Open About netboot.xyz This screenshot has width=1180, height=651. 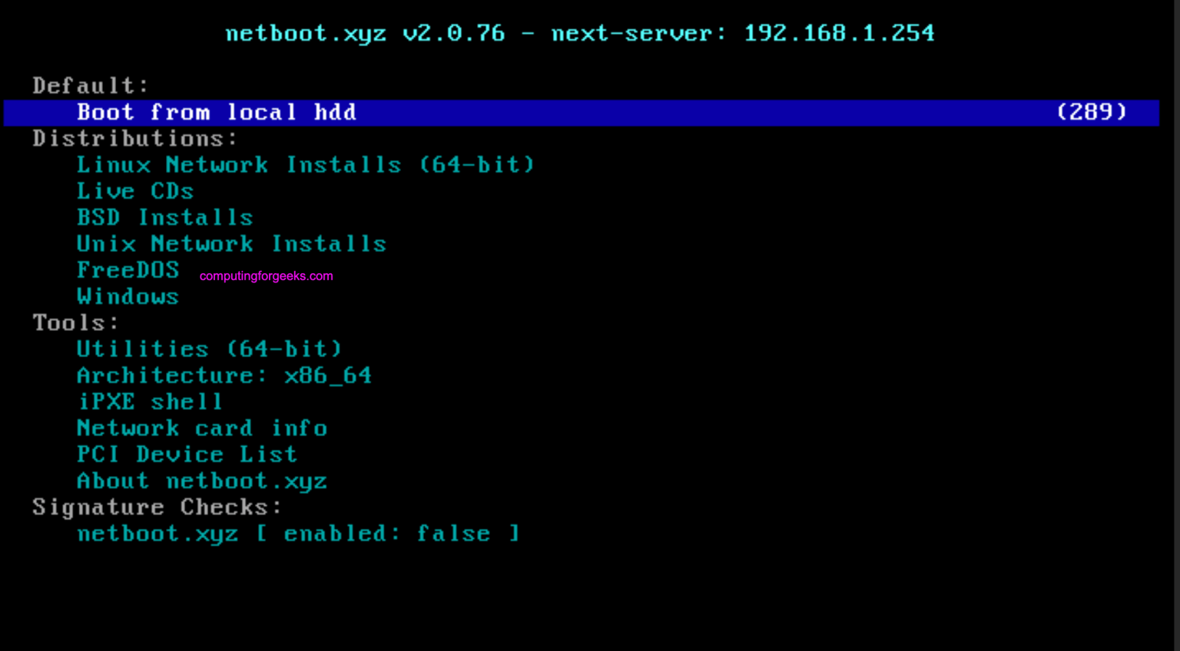pos(202,481)
